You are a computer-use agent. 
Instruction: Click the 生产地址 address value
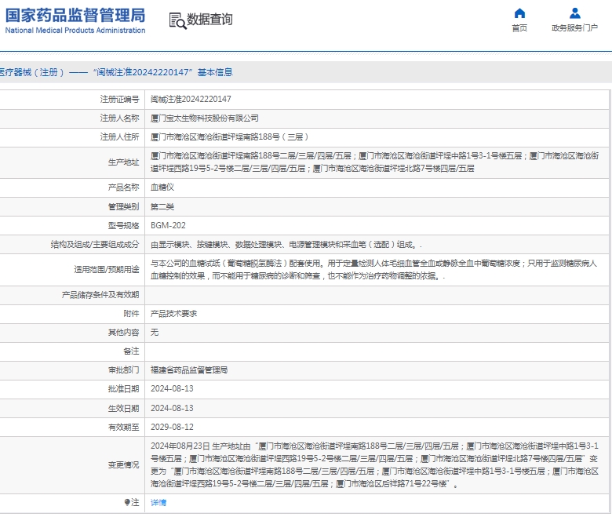375,162
